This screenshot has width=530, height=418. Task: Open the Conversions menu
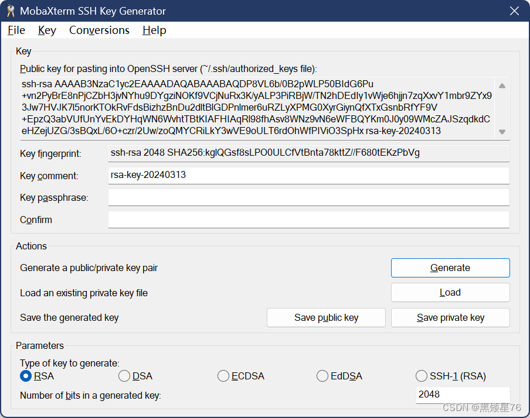99,30
